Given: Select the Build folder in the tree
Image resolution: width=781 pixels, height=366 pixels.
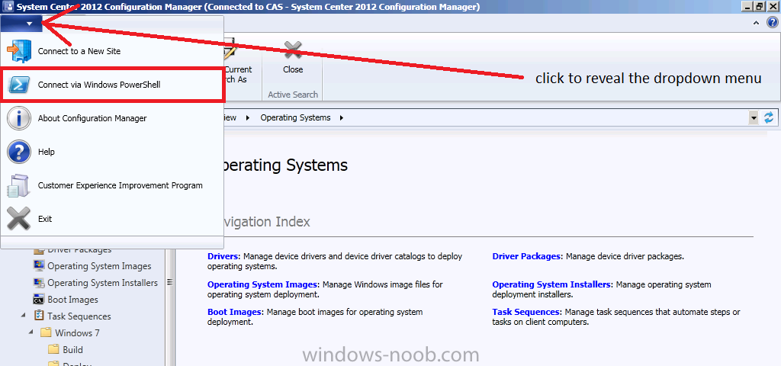Looking at the screenshot, I should click(x=72, y=349).
